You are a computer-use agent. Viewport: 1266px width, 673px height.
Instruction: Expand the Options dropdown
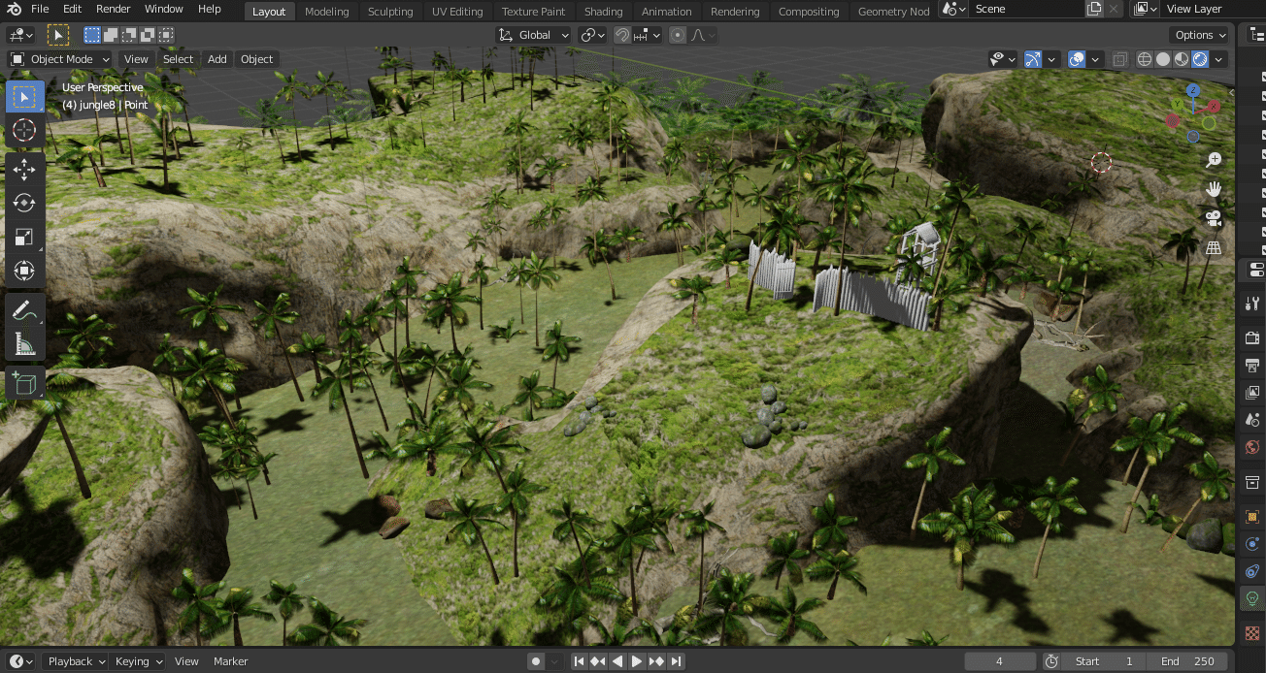point(1201,35)
